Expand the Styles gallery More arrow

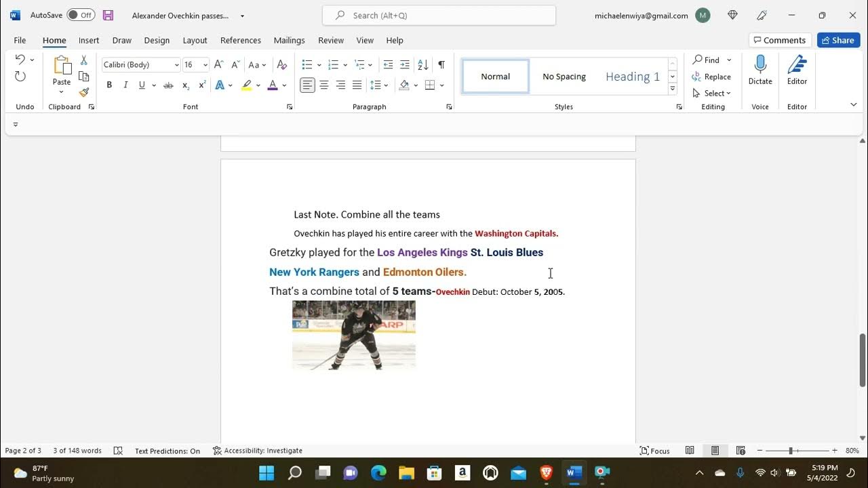tap(673, 89)
